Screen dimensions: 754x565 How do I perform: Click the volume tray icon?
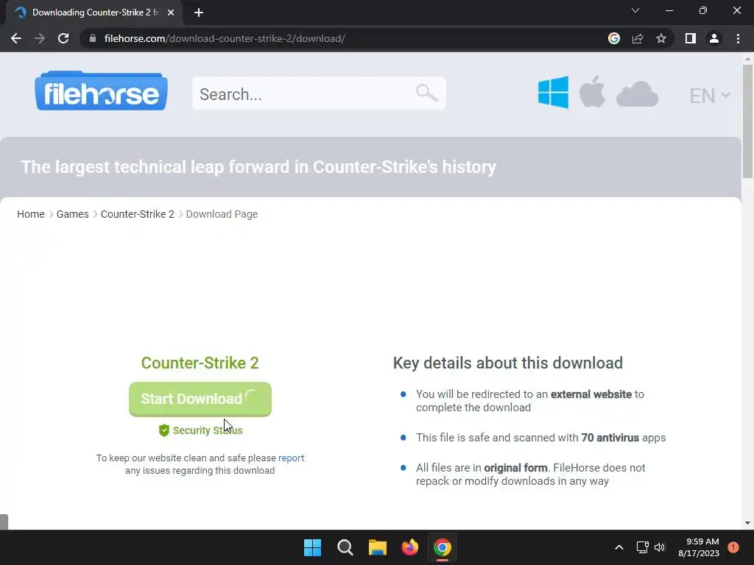click(659, 547)
